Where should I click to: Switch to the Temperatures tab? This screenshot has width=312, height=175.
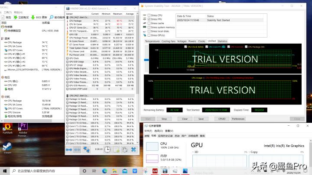(152, 41)
